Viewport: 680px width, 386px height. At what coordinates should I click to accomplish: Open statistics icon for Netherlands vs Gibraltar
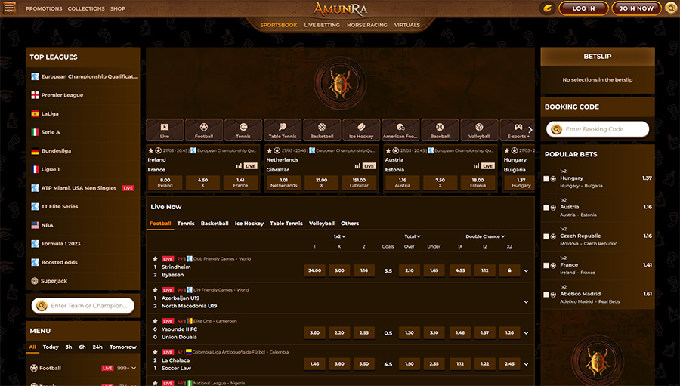357,166
